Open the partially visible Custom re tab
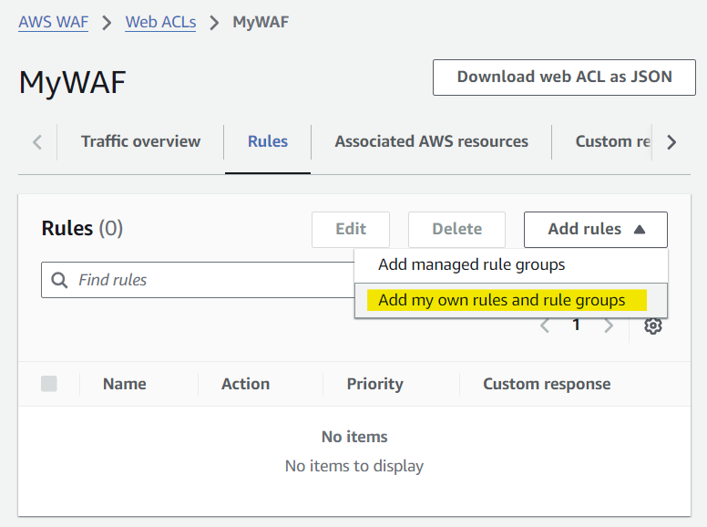Viewport: 707px width, 527px height. [612, 141]
